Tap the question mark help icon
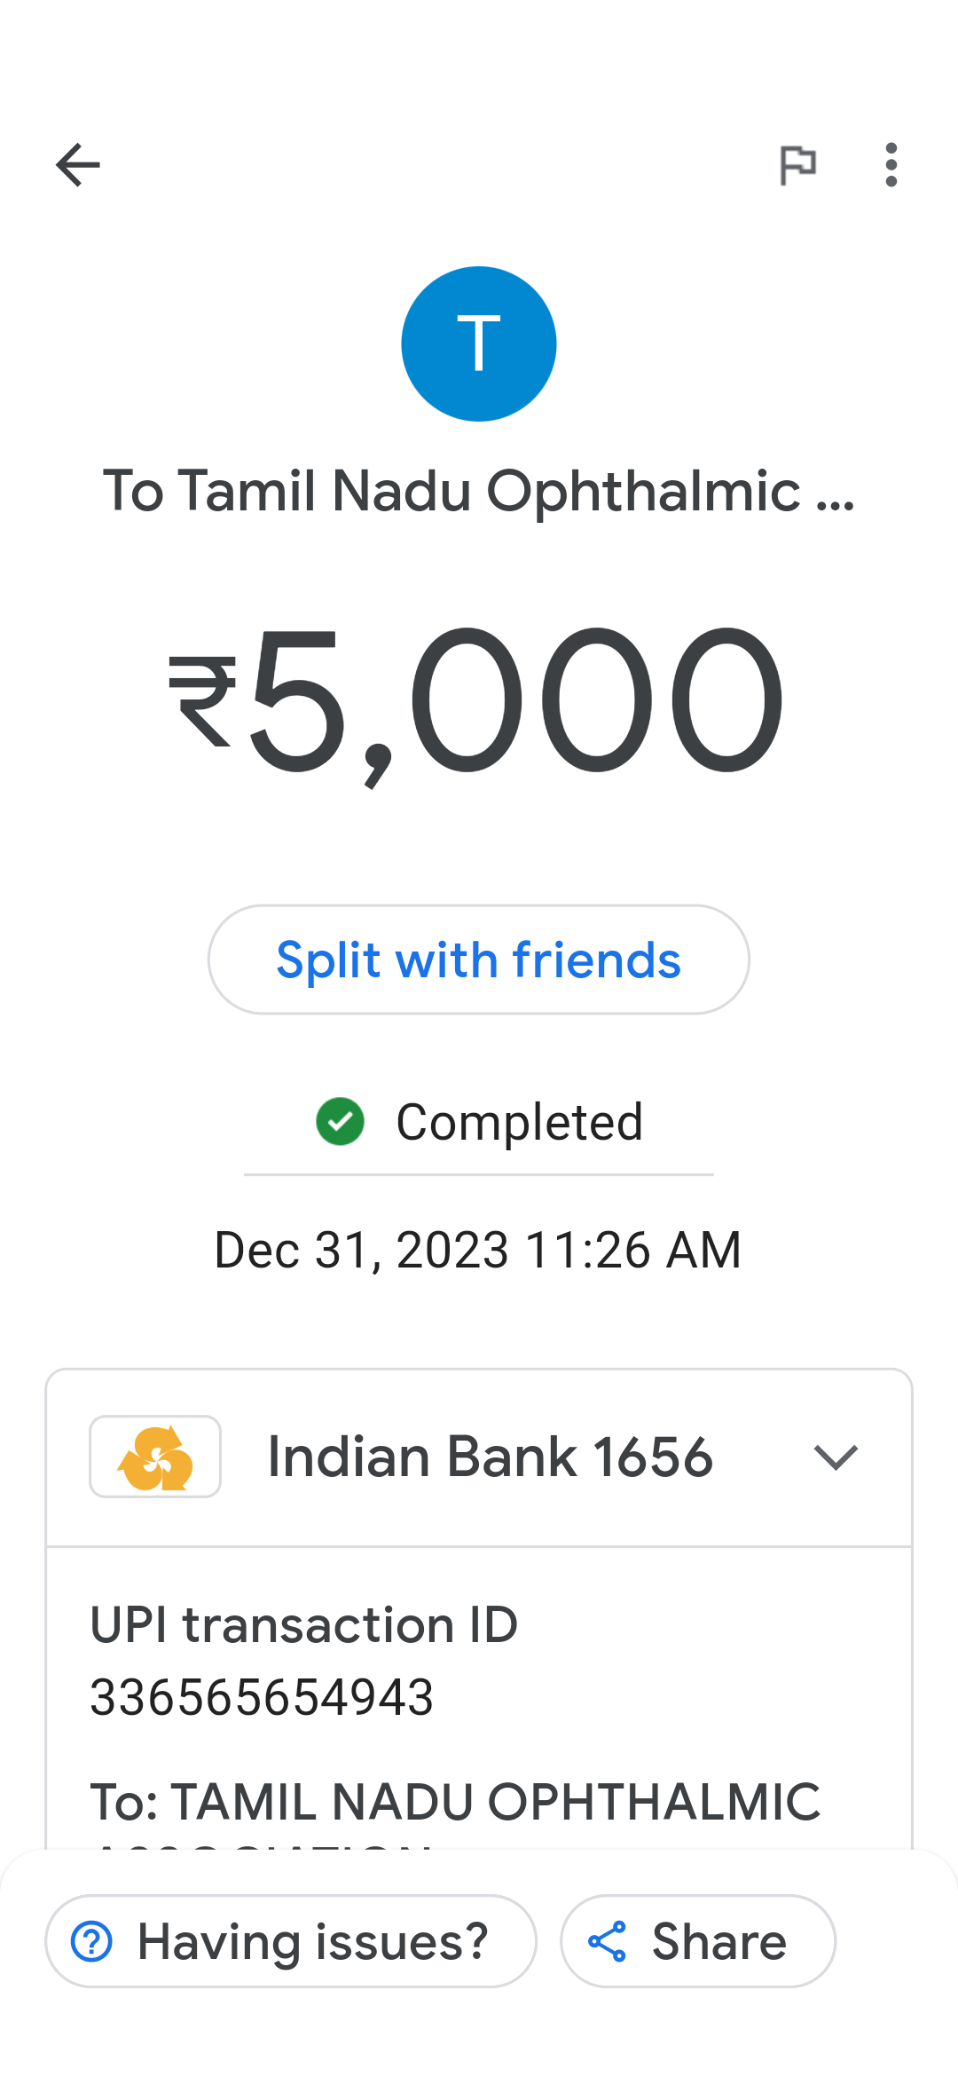Image resolution: width=958 pixels, height=2077 pixels. [x=92, y=1941]
